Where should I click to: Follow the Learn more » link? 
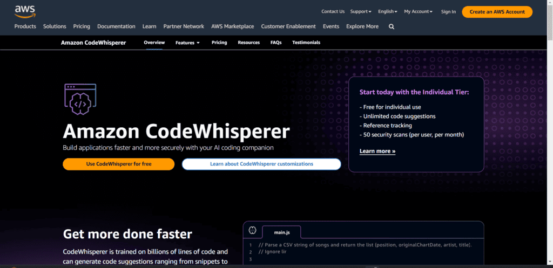[x=377, y=151]
